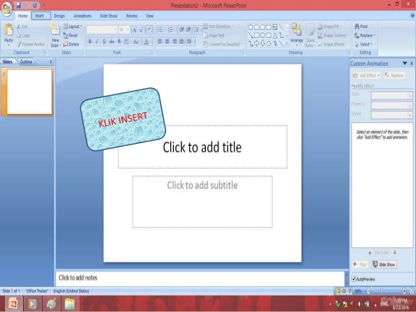This screenshot has height=312, width=416.
Task: Toggle bulleted list
Action: 160,30
